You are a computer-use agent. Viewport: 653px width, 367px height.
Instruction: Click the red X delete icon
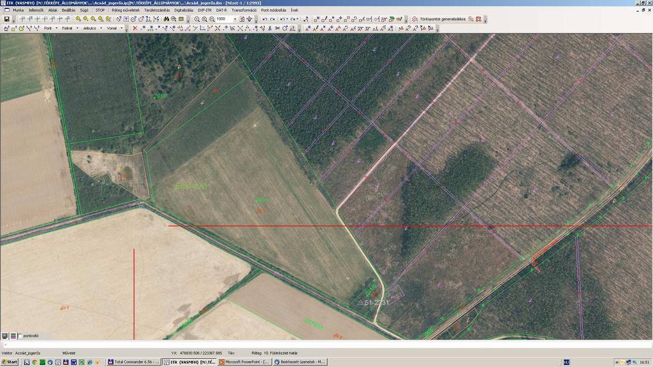coord(135,28)
